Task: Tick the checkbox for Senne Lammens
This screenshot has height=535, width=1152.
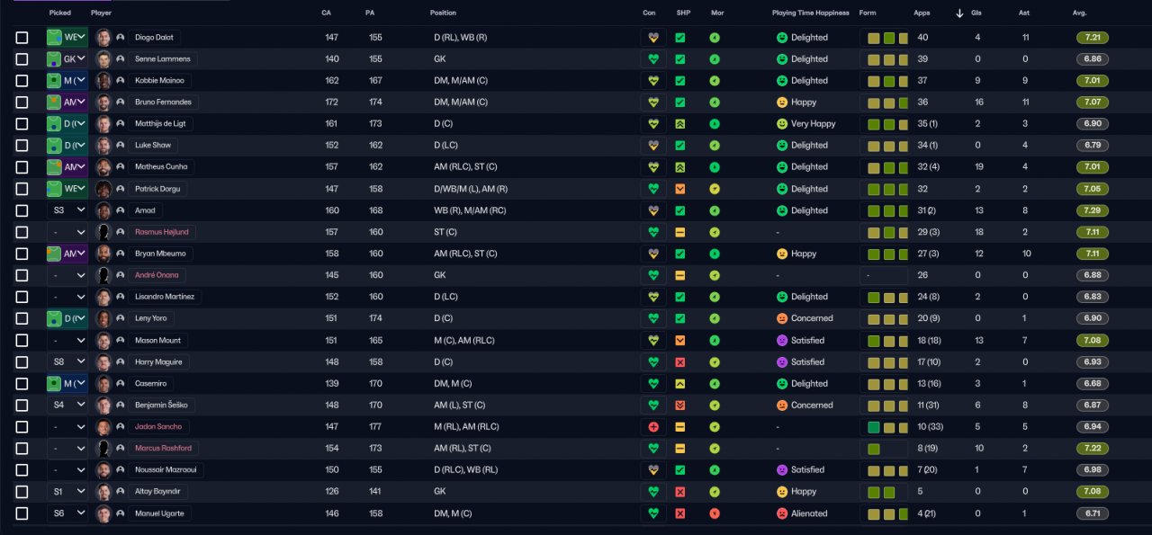Action: pyautogui.click(x=22, y=59)
